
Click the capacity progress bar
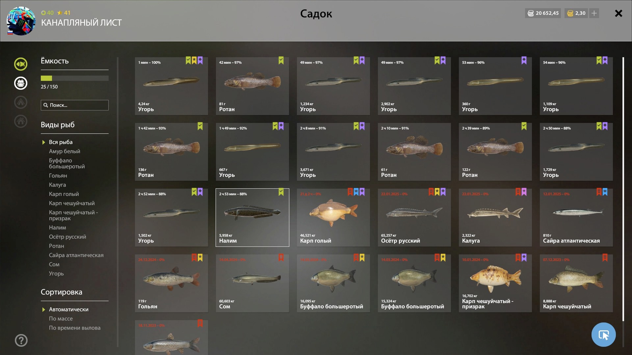(75, 78)
